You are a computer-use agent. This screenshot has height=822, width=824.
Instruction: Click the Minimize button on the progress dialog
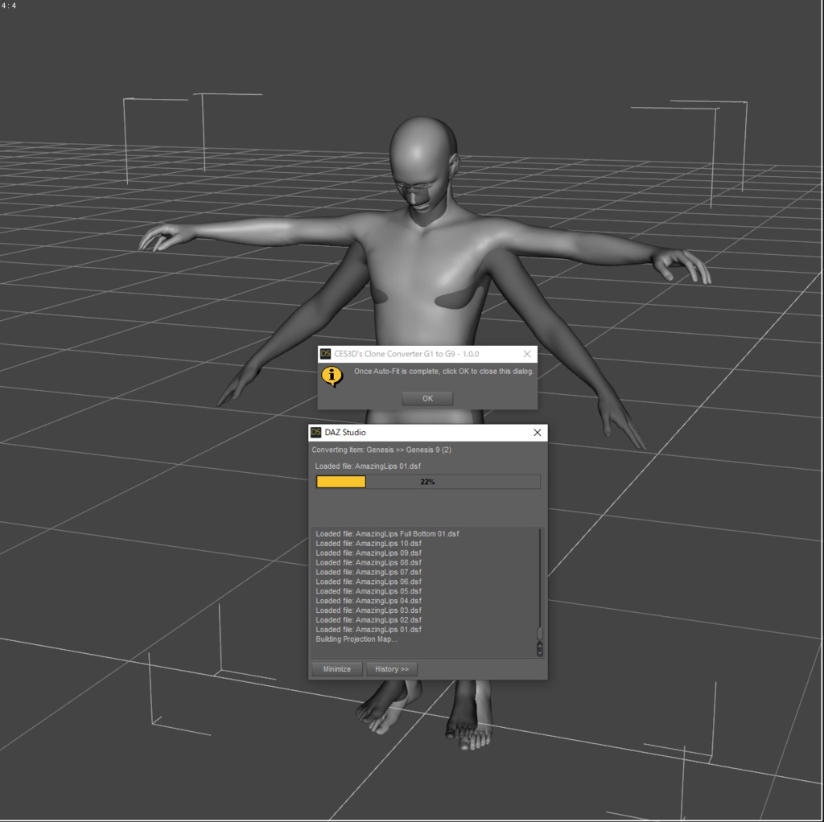[x=336, y=668]
